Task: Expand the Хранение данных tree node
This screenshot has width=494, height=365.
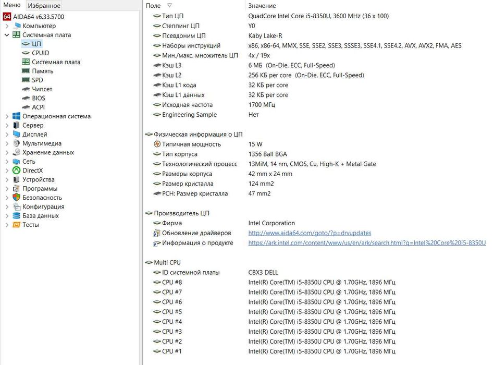Action: [7, 153]
